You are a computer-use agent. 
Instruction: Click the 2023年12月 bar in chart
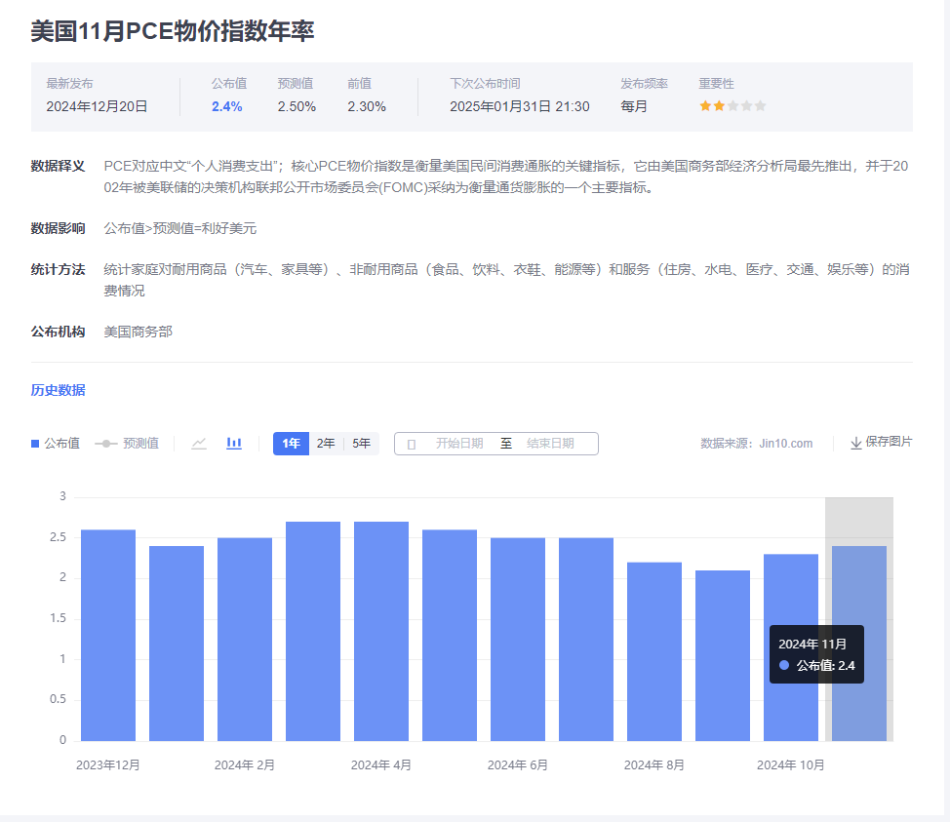[108, 634]
